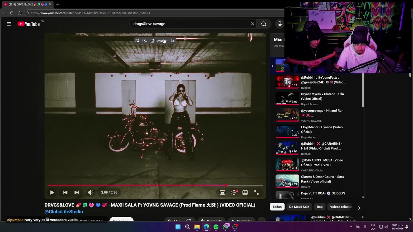Click the DRVG$&LOVE video title
Image resolution: width=413 pixels, height=232 pixels.
coord(150,205)
